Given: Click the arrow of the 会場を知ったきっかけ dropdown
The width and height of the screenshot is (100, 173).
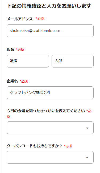Looking at the screenshot, I should pyautogui.click(x=87, y=128).
